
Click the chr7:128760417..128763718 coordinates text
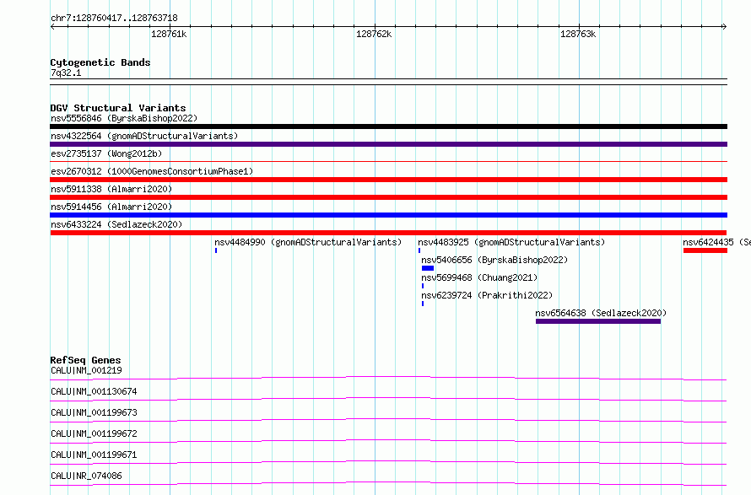pos(114,19)
